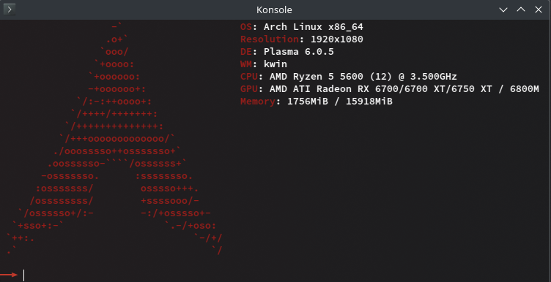
Task: Click the Arch Linux x86_64 text
Action: click(x=314, y=27)
